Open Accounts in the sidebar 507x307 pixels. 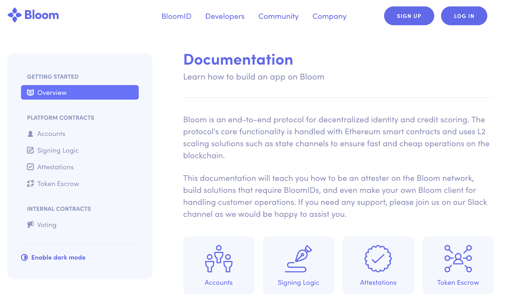pos(51,134)
